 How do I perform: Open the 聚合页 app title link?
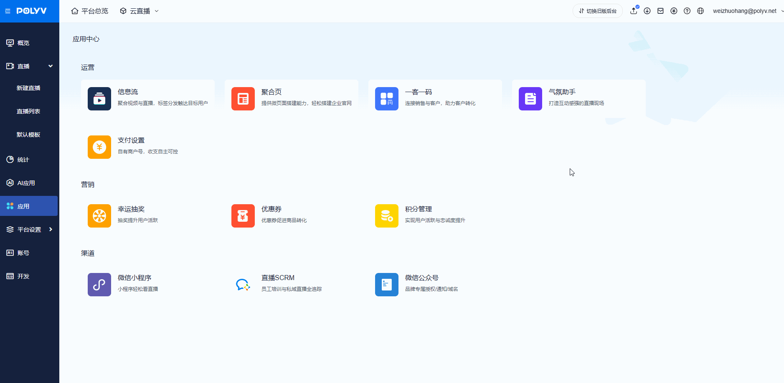click(x=271, y=92)
